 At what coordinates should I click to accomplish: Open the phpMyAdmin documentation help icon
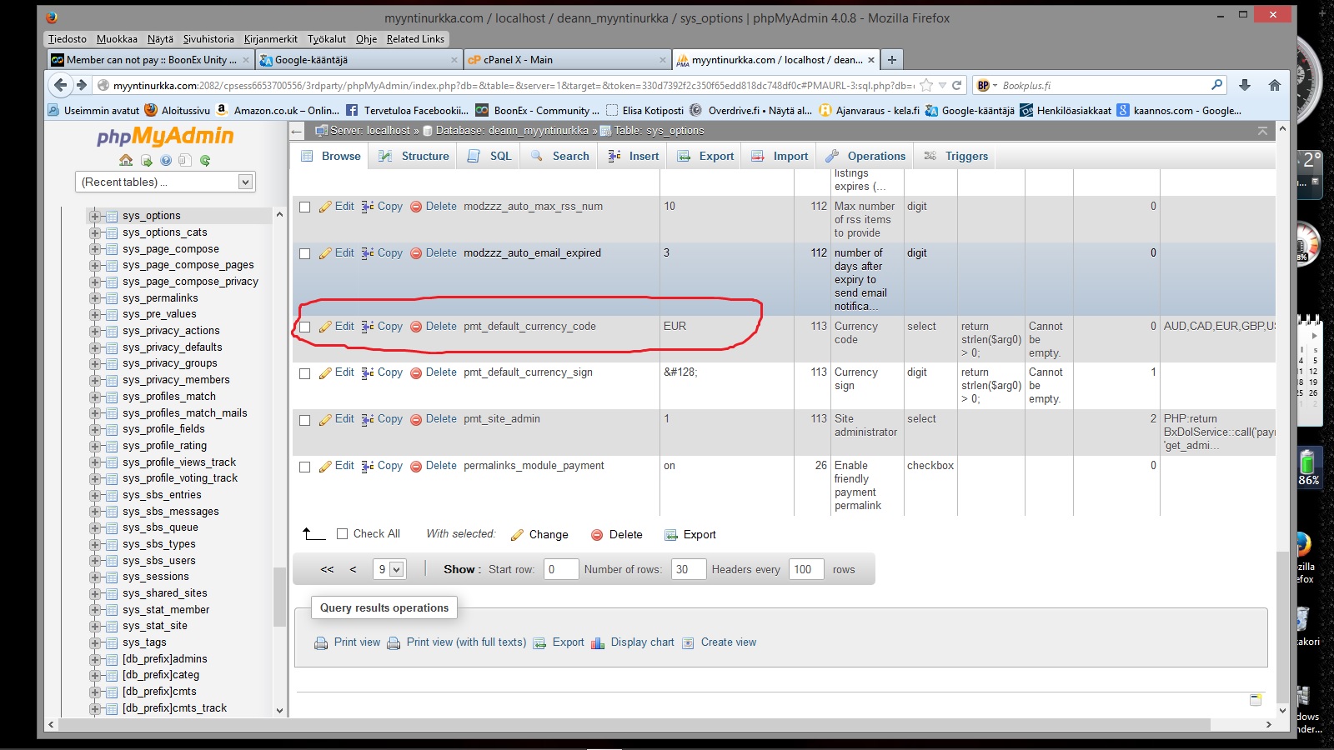[x=166, y=160]
